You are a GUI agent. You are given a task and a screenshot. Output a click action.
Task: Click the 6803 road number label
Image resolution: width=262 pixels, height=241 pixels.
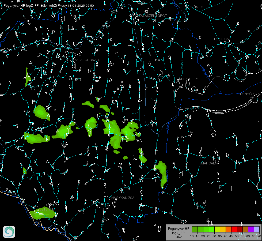pyautogui.click(x=200, y=207)
